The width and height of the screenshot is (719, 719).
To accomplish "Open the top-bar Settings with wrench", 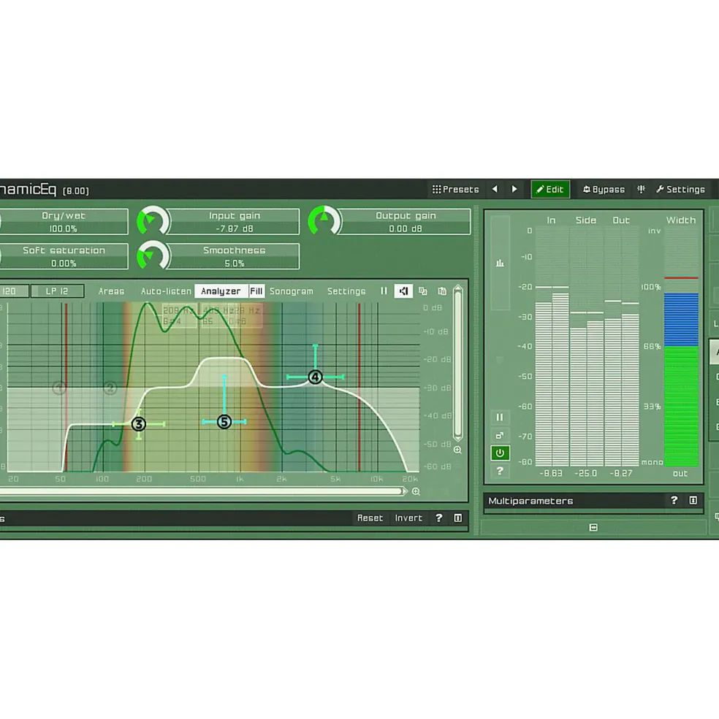I will tap(680, 189).
